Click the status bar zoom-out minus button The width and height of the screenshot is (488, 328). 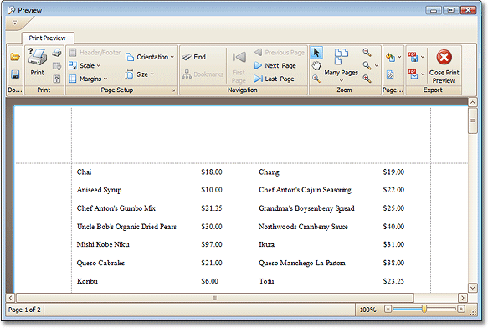(388, 309)
